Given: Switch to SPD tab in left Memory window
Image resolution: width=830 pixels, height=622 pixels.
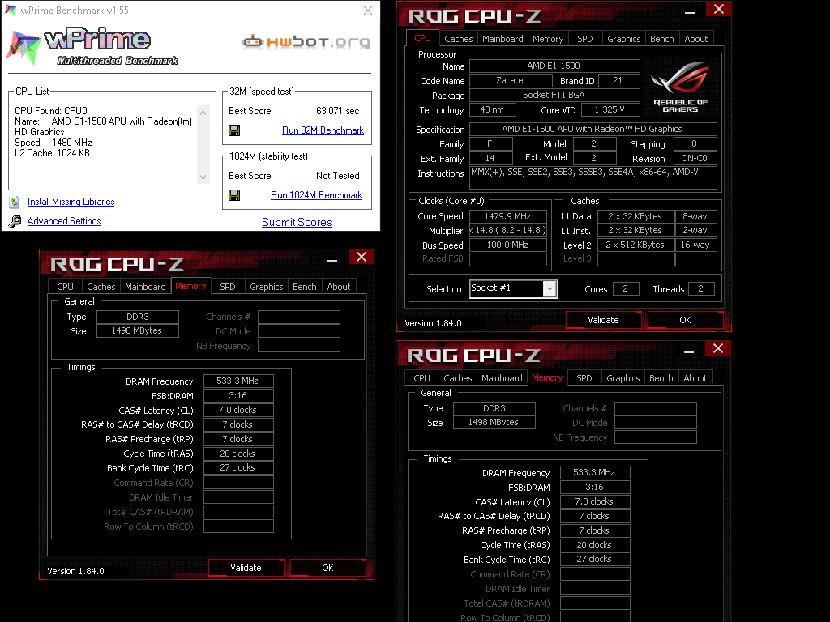Looking at the screenshot, I should tap(228, 286).
